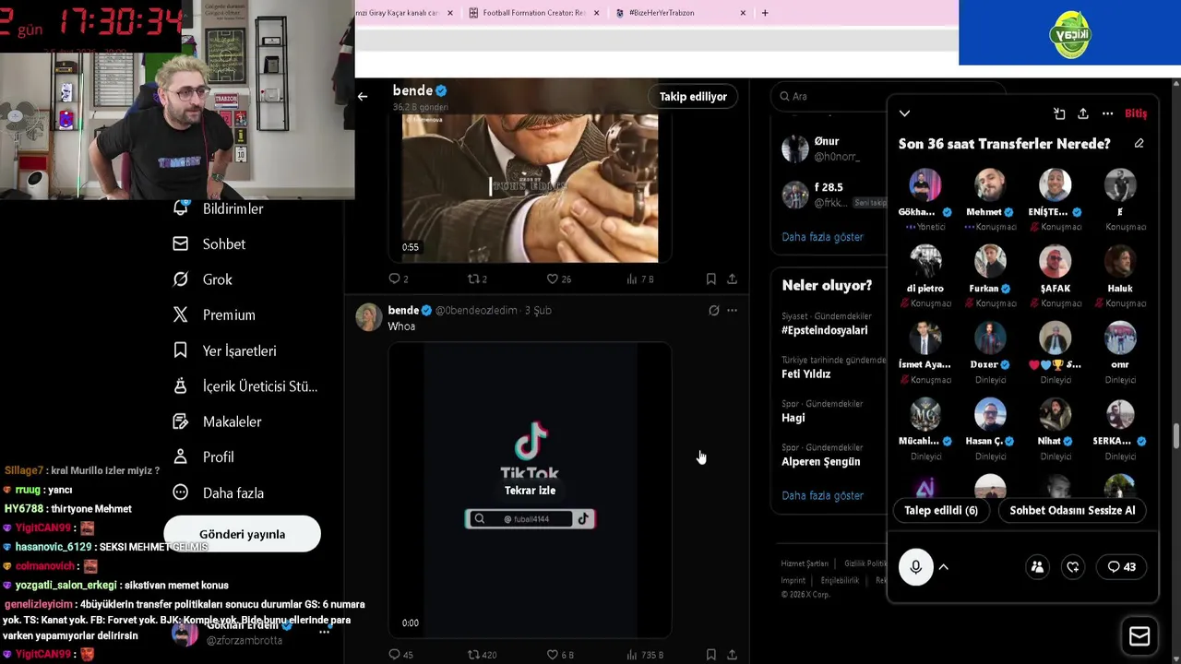Show more trends below Alperen Şengün

point(822,495)
